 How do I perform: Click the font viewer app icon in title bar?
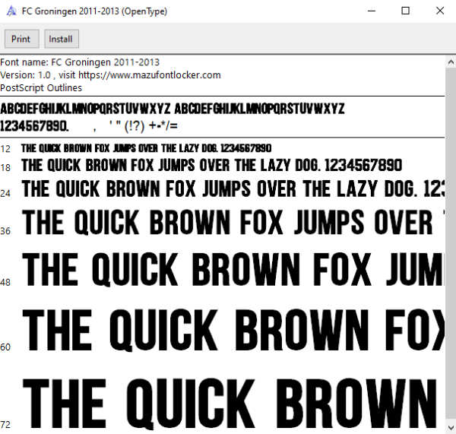(11, 11)
